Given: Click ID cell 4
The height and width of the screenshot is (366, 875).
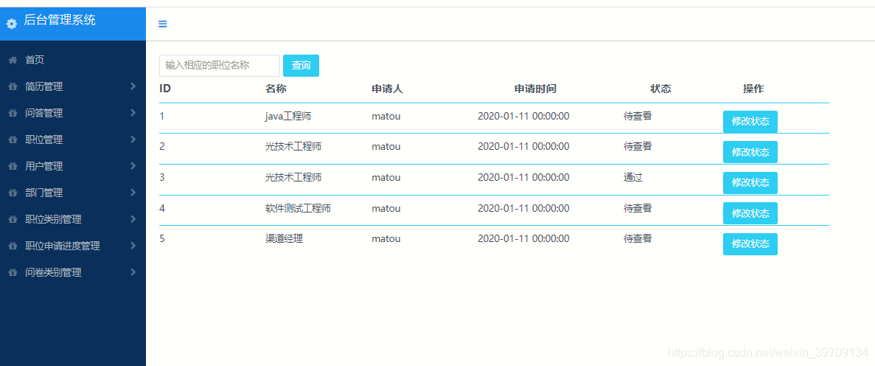Looking at the screenshot, I should [162, 208].
